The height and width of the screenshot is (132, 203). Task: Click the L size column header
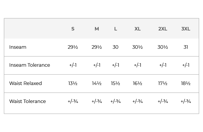click(x=115, y=29)
